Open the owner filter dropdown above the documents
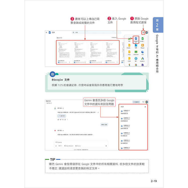This screenshot has width=188, height=188. tap(114, 38)
